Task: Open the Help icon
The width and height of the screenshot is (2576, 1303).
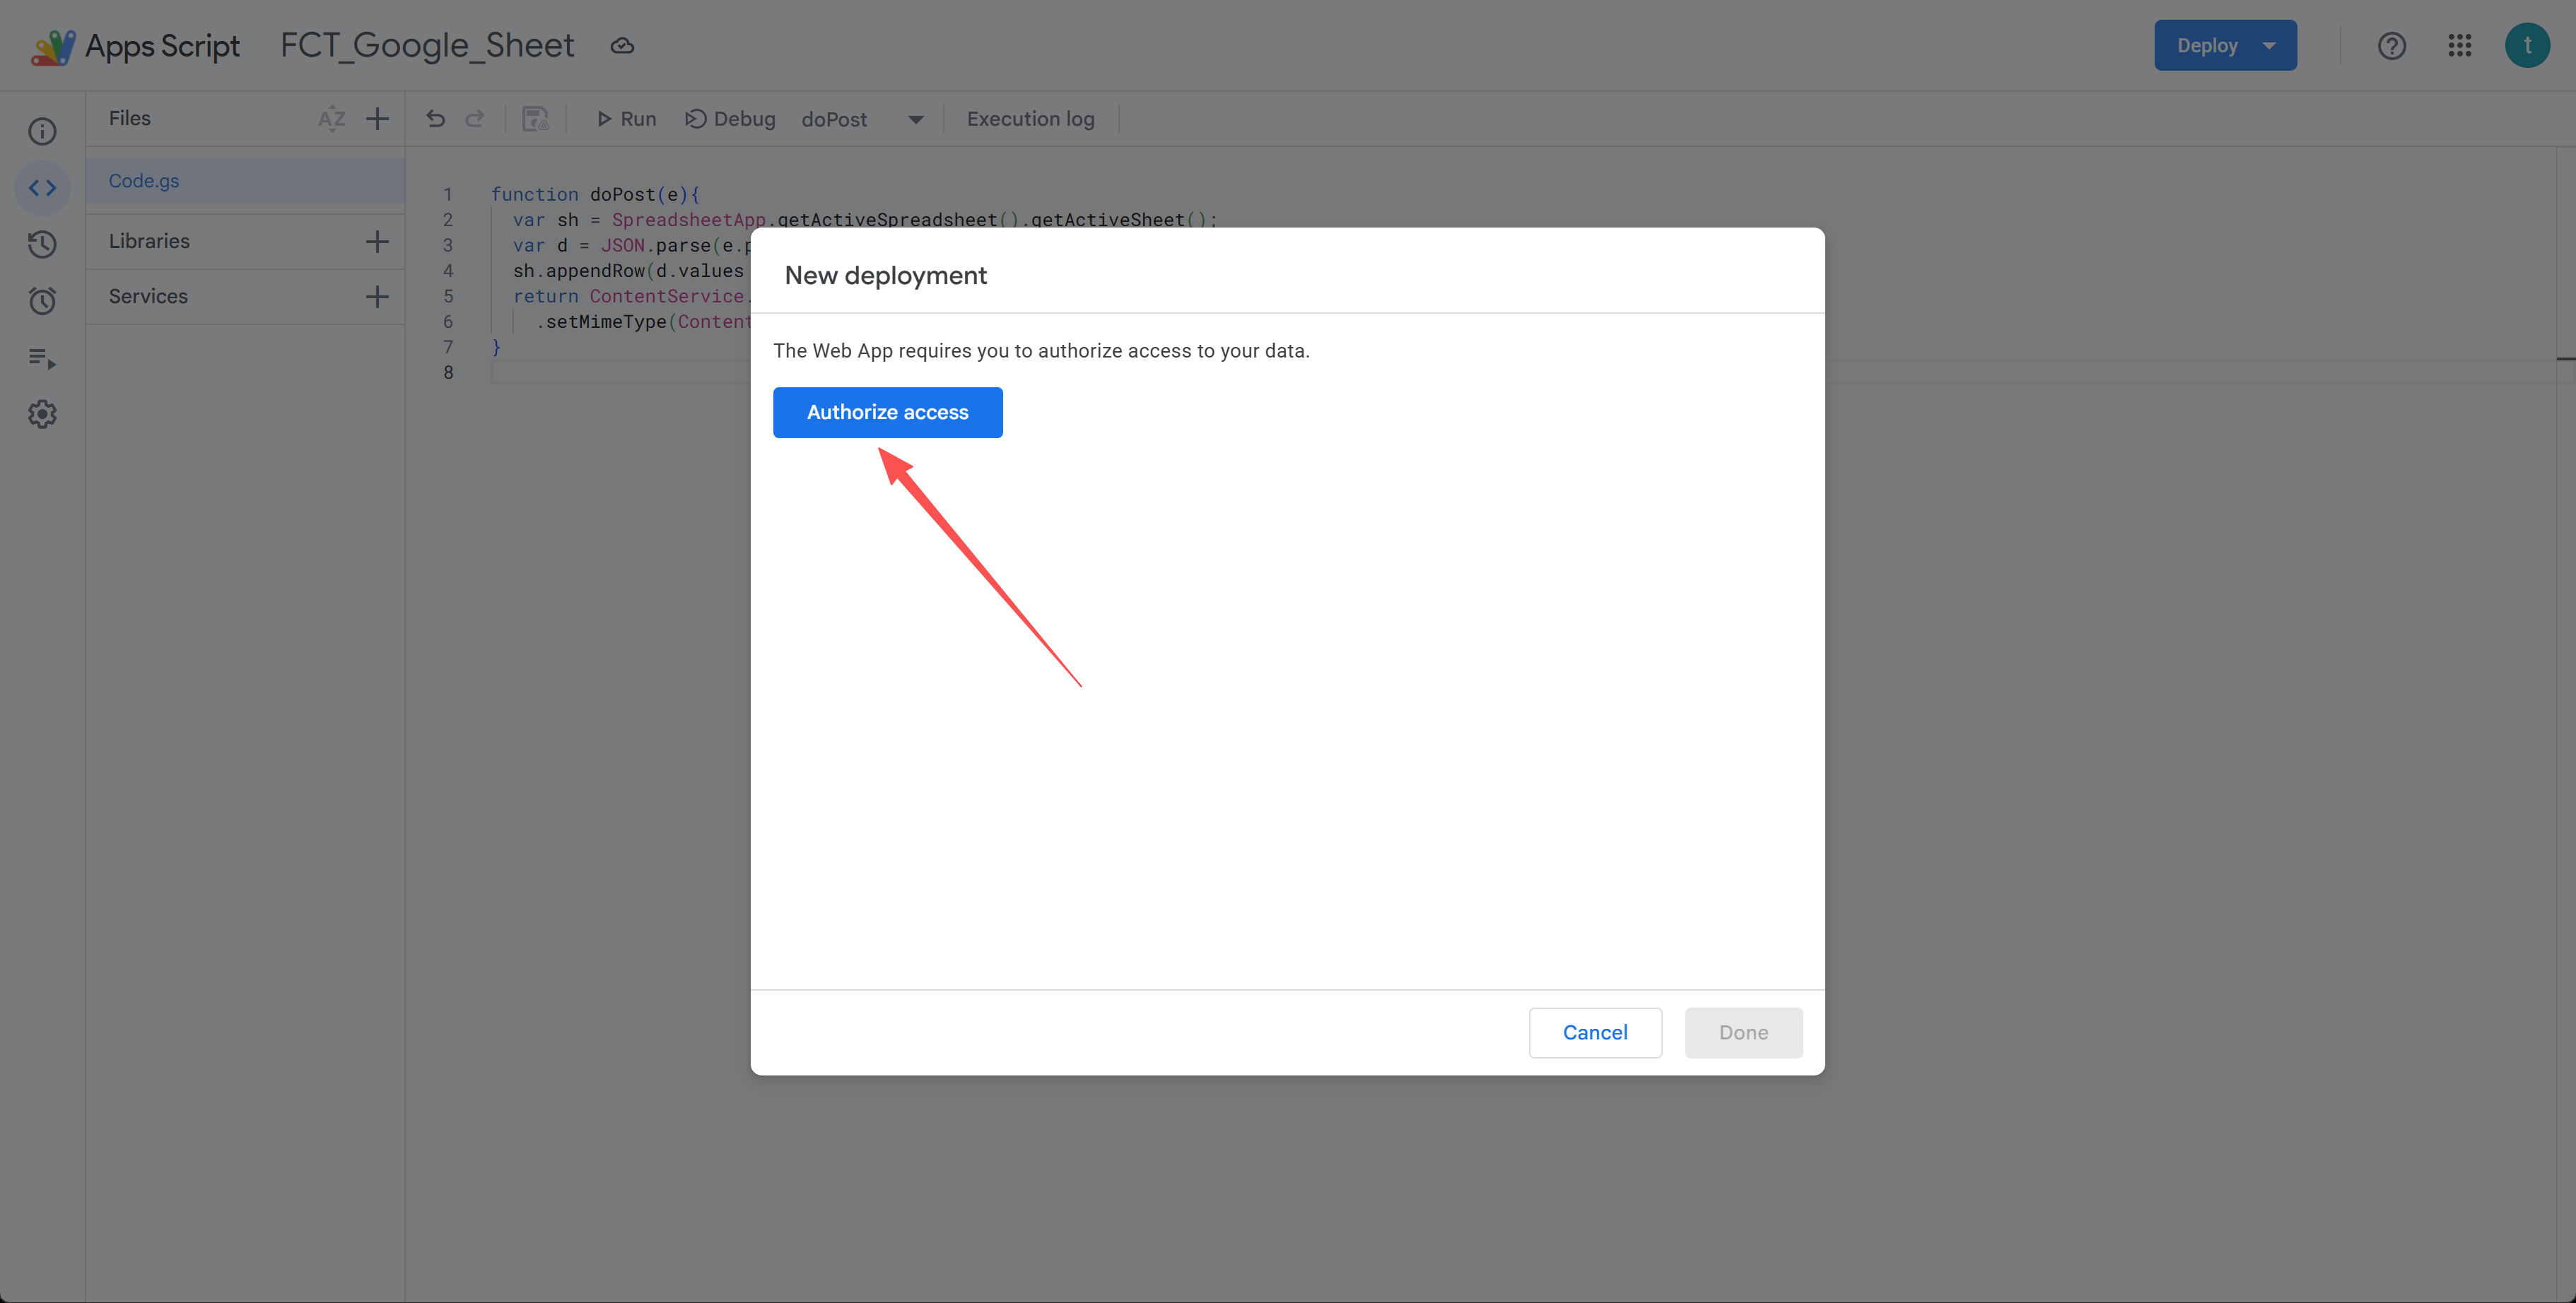Action: tap(2391, 46)
